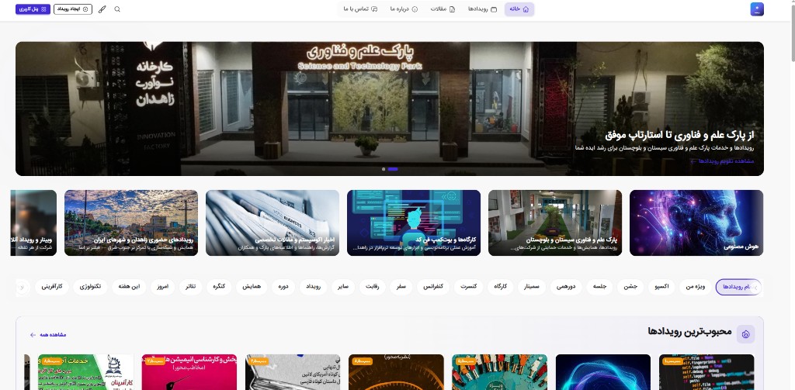The width and height of the screenshot is (795, 390).
Task: Go to the خانه nav item
Action: coord(519,9)
